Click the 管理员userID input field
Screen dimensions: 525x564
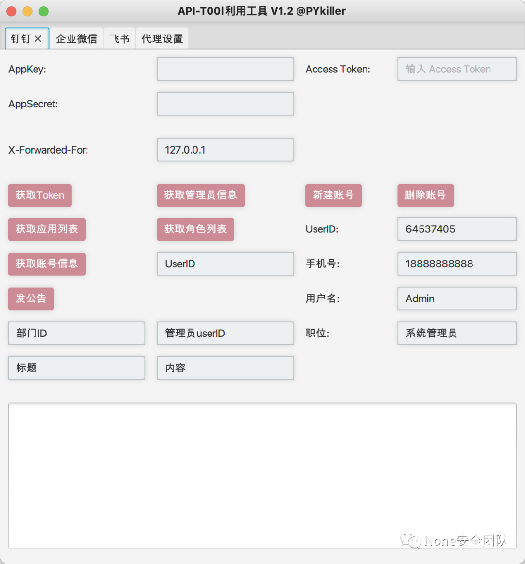tap(225, 334)
